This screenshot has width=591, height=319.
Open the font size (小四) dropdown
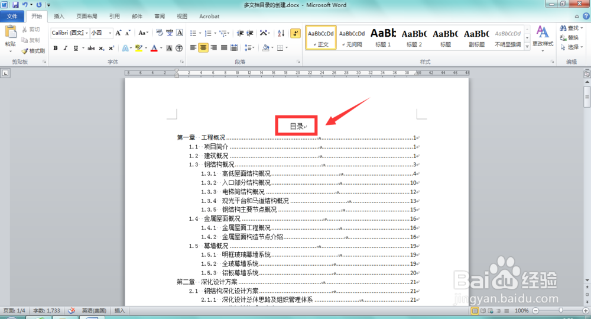click(x=110, y=33)
